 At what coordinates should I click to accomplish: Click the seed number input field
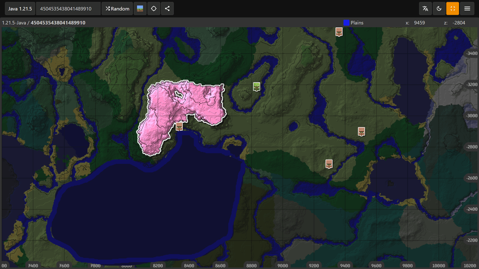pyautogui.click(x=68, y=8)
